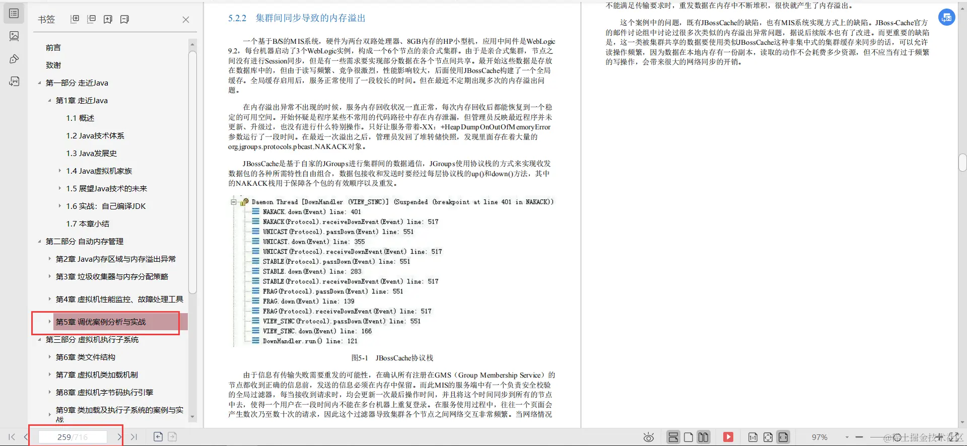Jump to last page button
This screenshot has height=446, width=967.
point(133,437)
